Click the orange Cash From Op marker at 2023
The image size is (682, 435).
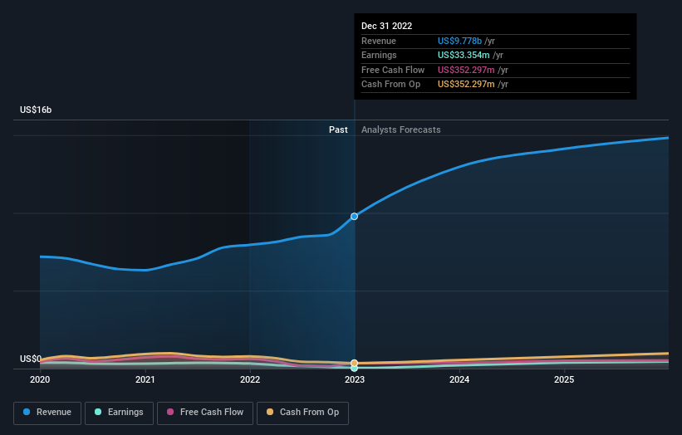coord(355,364)
